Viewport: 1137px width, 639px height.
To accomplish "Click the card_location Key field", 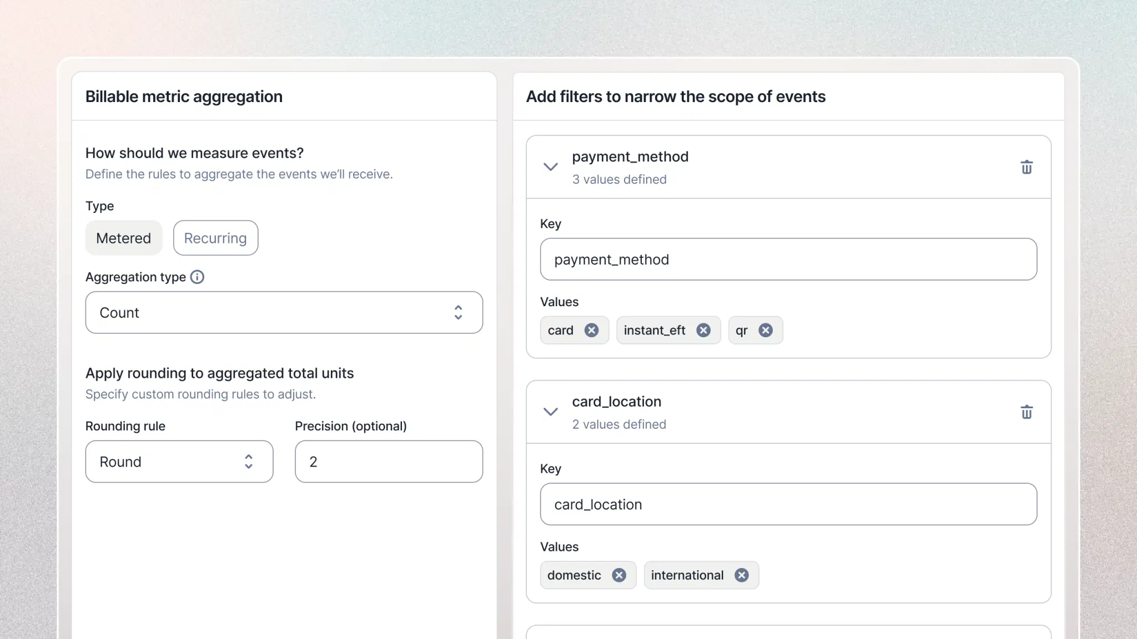I will (x=788, y=504).
